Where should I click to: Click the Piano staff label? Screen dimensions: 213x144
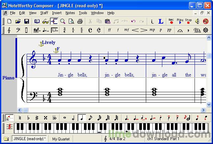point(8,78)
